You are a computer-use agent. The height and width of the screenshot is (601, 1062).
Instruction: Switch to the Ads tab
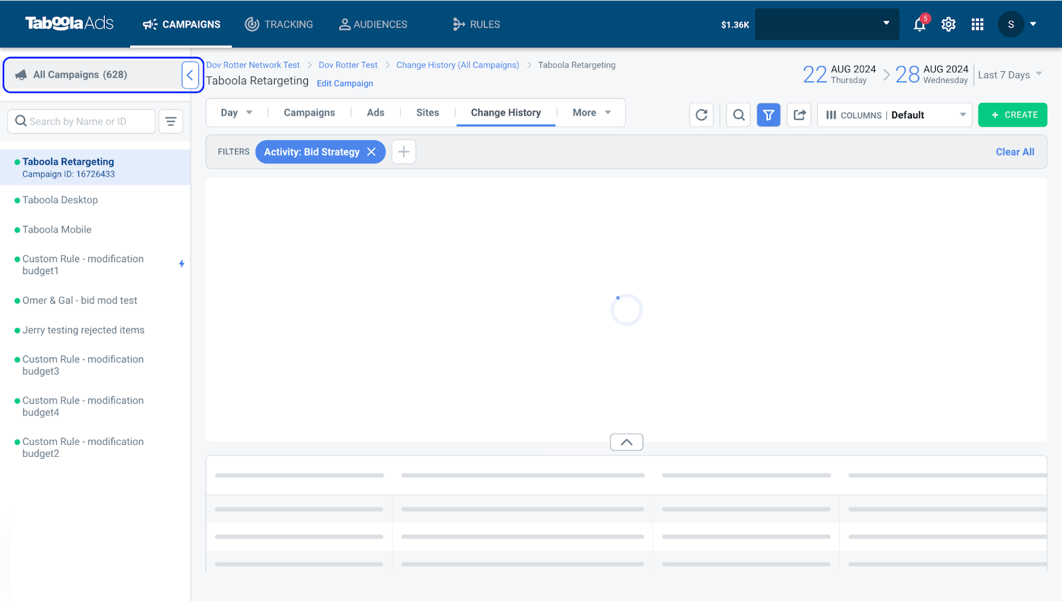pyautogui.click(x=376, y=113)
